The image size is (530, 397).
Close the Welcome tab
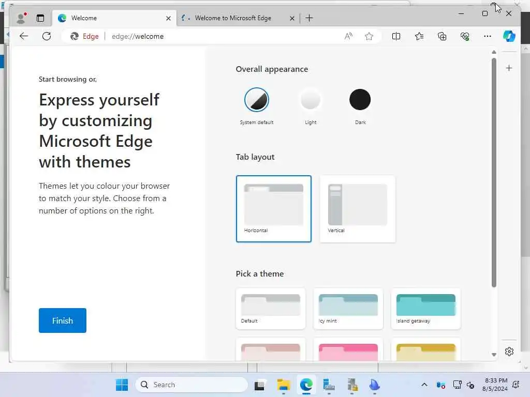[168, 18]
